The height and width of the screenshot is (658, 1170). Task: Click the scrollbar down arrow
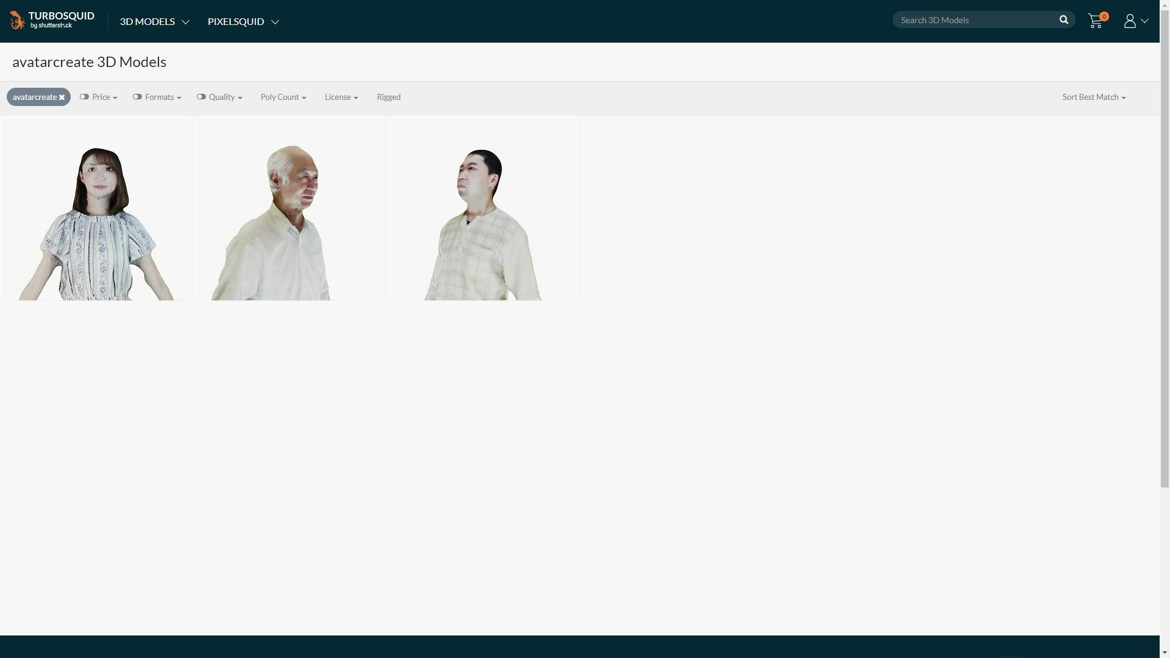pos(1165,653)
